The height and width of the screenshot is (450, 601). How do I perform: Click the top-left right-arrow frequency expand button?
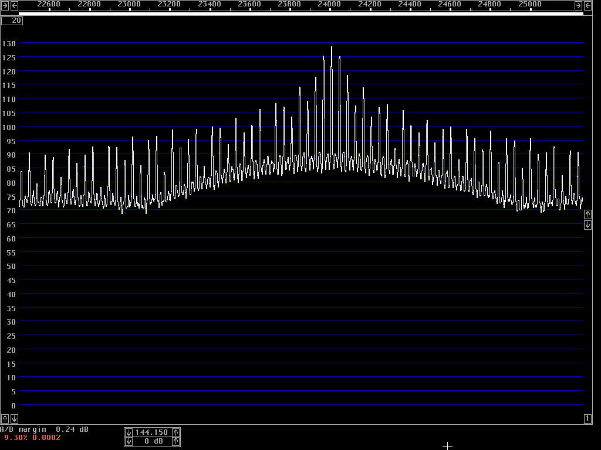(x=5, y=5)
